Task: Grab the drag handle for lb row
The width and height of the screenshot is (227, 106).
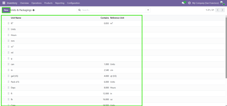Action: [9, 100]
